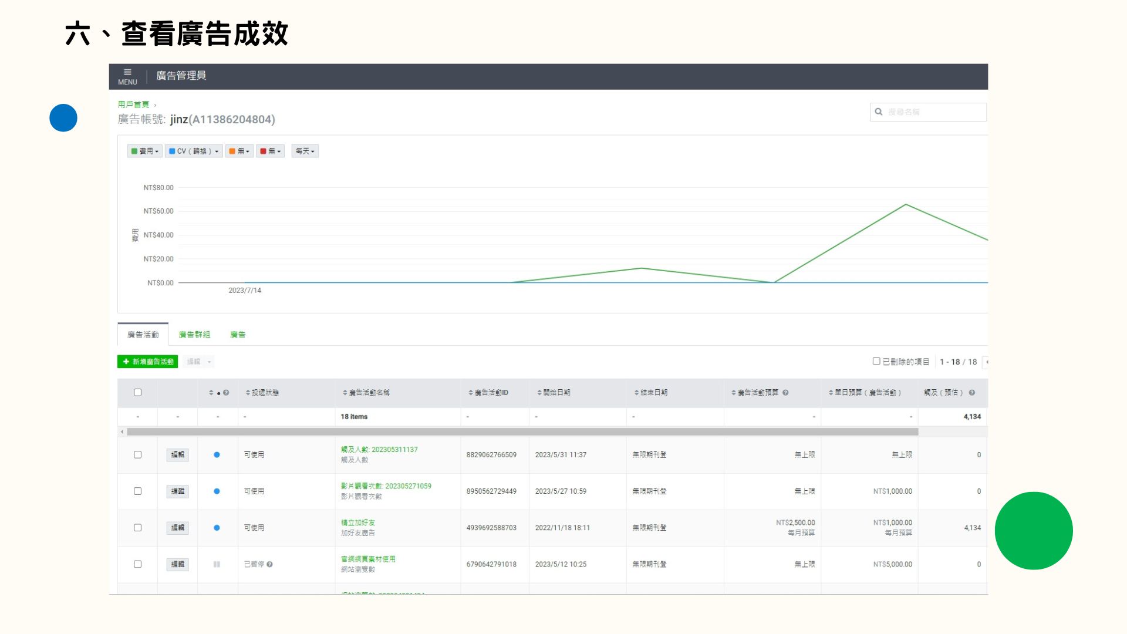The height and width of the screenshot is (634, 1127).
Task: Enable the 已刪除的項目 checkbox
Action: tap(876, 362)
